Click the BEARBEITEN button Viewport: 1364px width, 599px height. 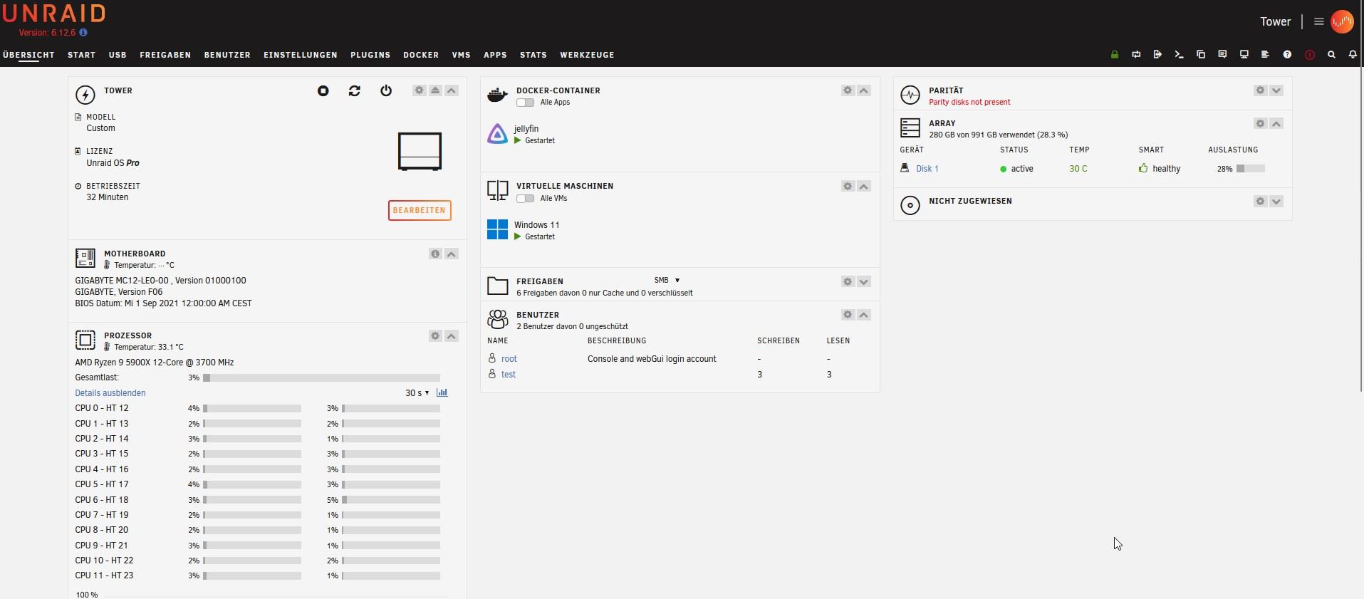[420, 210]
